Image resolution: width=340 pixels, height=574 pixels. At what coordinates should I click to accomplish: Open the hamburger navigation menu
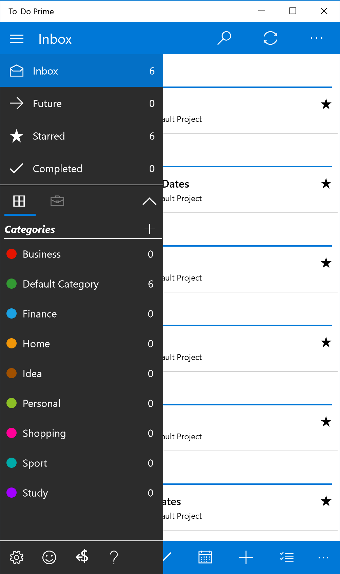17,39
